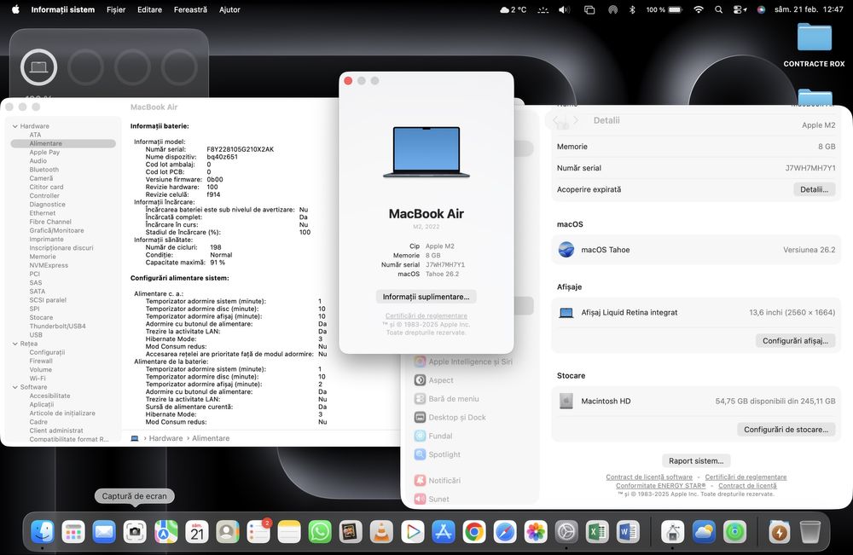Open Maps from the Dock
853x555 pixels.
pos(166,532)
